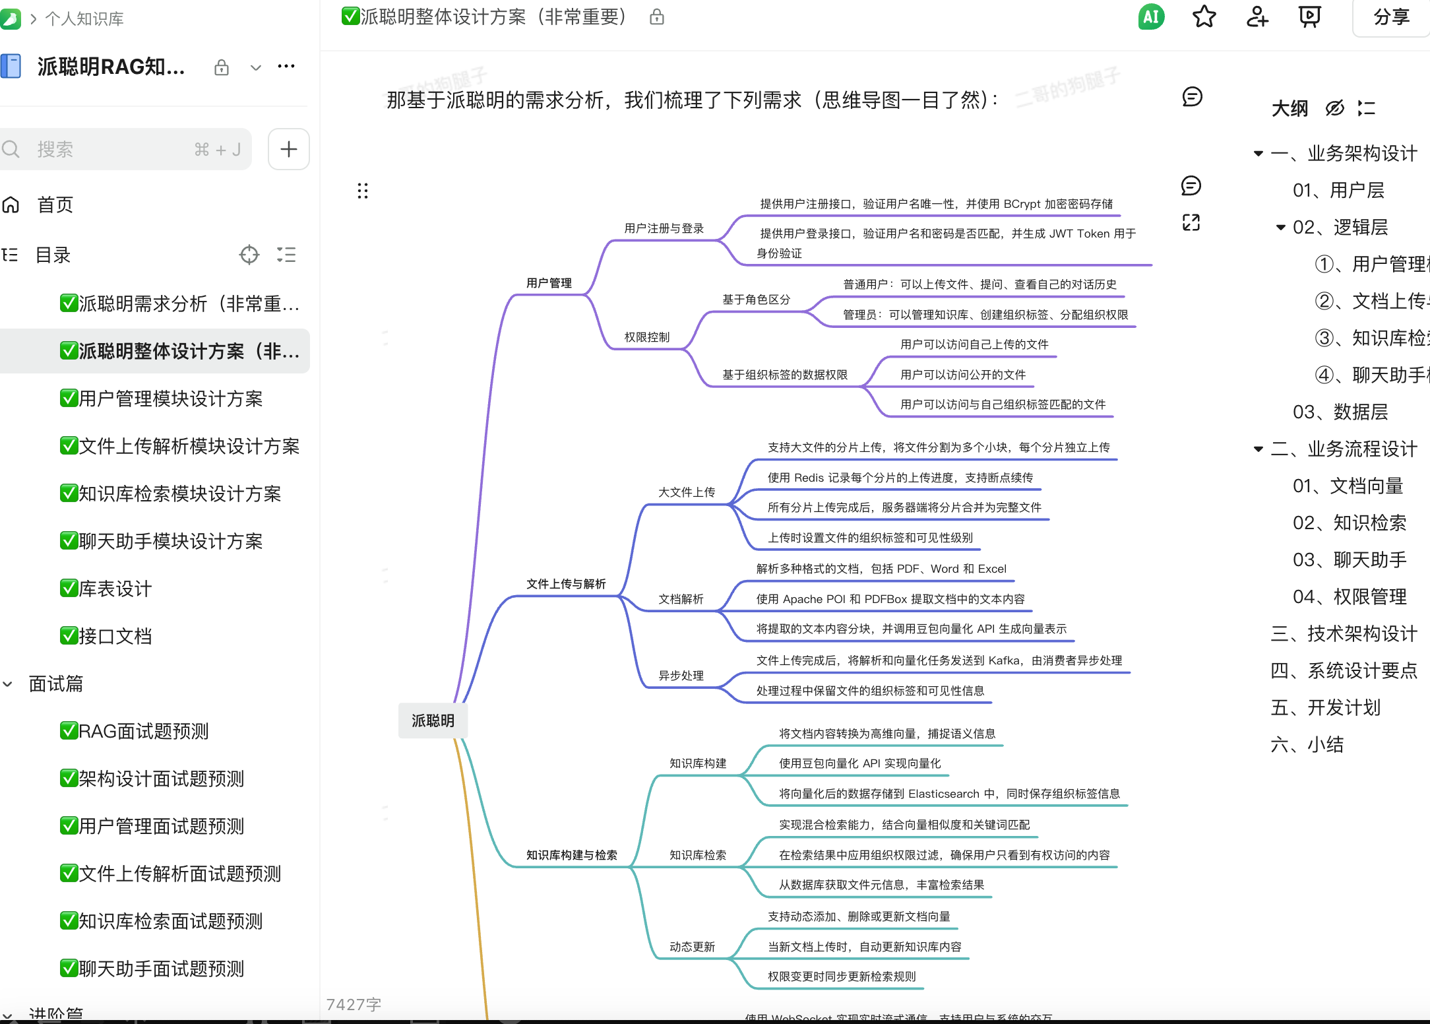Star this document as a favorite
1430x1024 pixels.
(1205, 17)
